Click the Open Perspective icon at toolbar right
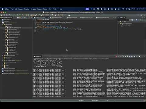The image size is (146, 109). (x=142, y=15)
